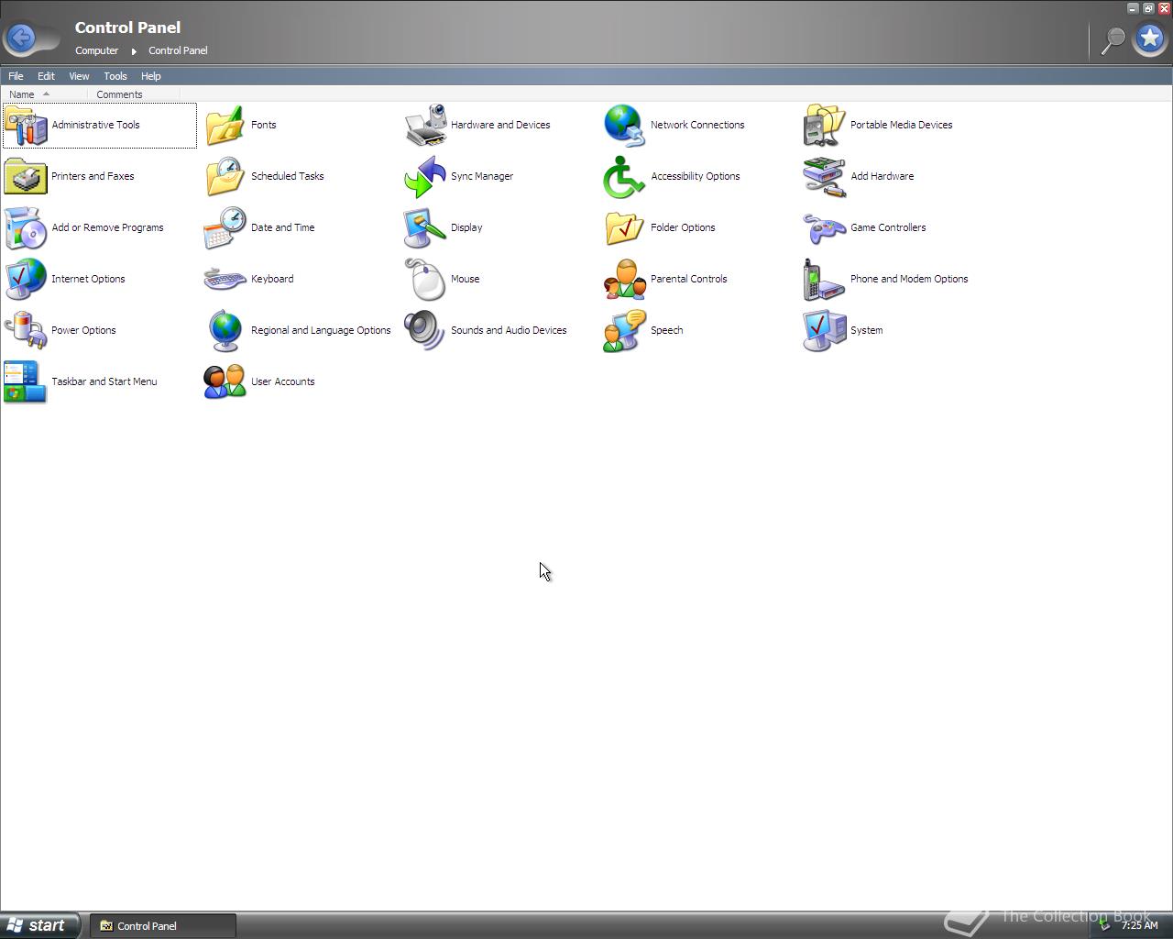Click the system tray network icon
Image resolution: width=1173 pixels, height=939 pixels.
click(x=1106, y=925)
